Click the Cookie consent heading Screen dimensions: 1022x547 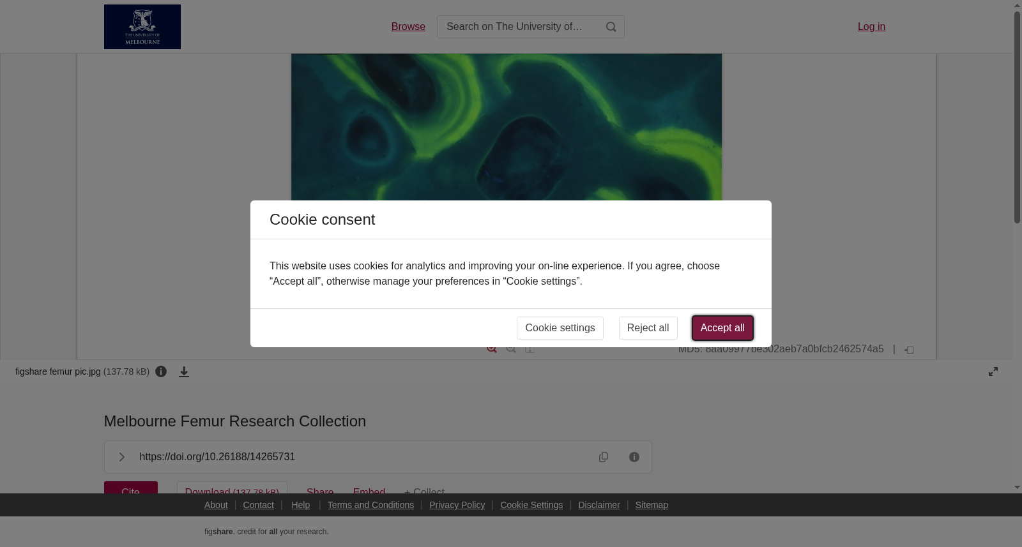[x=323, y=220]
